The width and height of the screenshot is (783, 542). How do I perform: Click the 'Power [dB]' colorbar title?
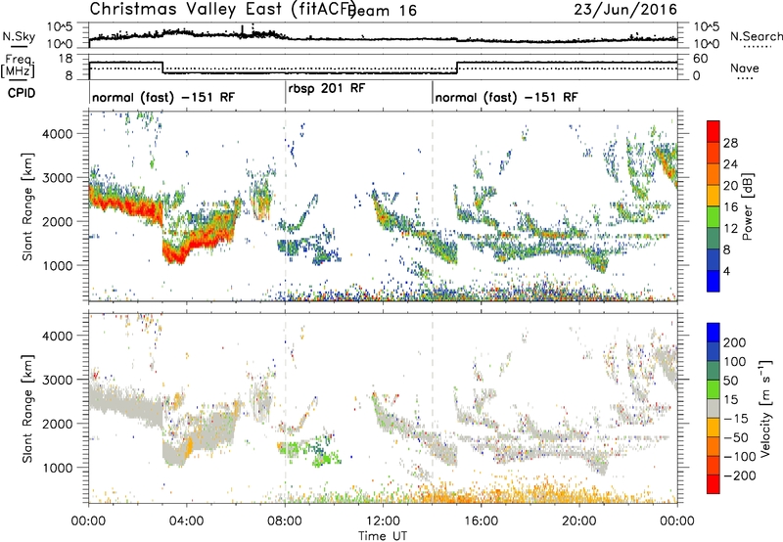coord(747,206)
